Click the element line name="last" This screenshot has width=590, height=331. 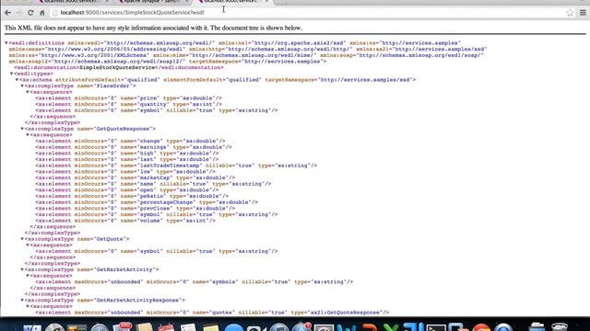pyautogui.click(x=127, y=159)
